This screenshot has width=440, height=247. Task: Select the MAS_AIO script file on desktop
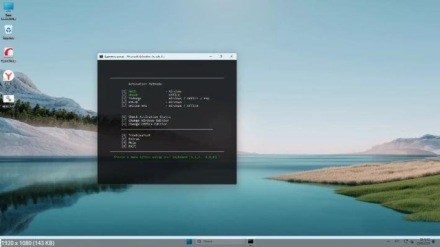[9, 101]
